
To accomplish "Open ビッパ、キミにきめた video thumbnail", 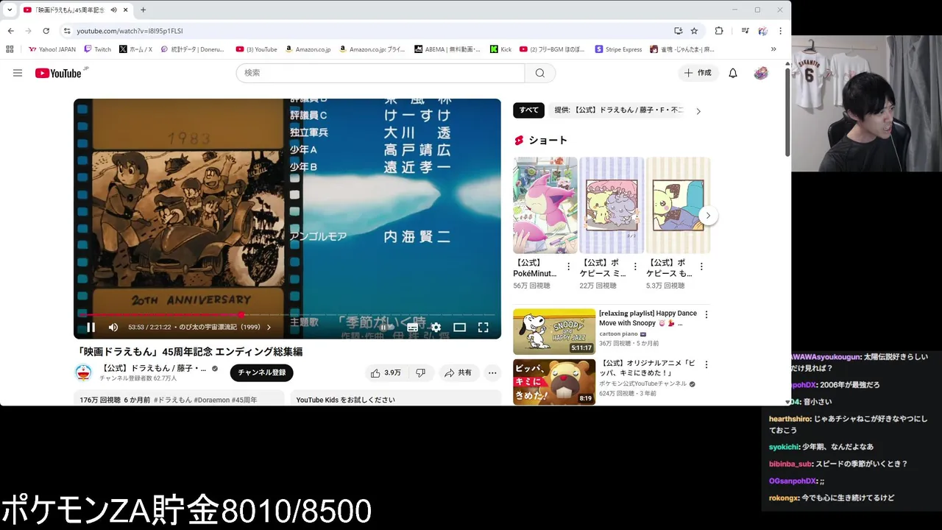I will 554,382.
